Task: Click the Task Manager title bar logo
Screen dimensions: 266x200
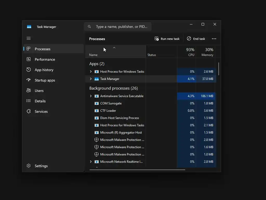Action: click(x=29, y=27)
